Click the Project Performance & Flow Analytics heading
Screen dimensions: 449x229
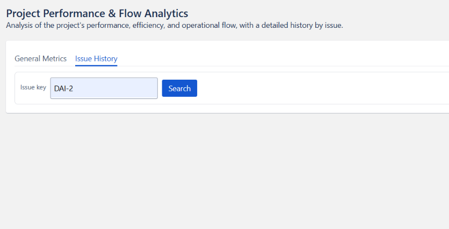tap(97, 13)
